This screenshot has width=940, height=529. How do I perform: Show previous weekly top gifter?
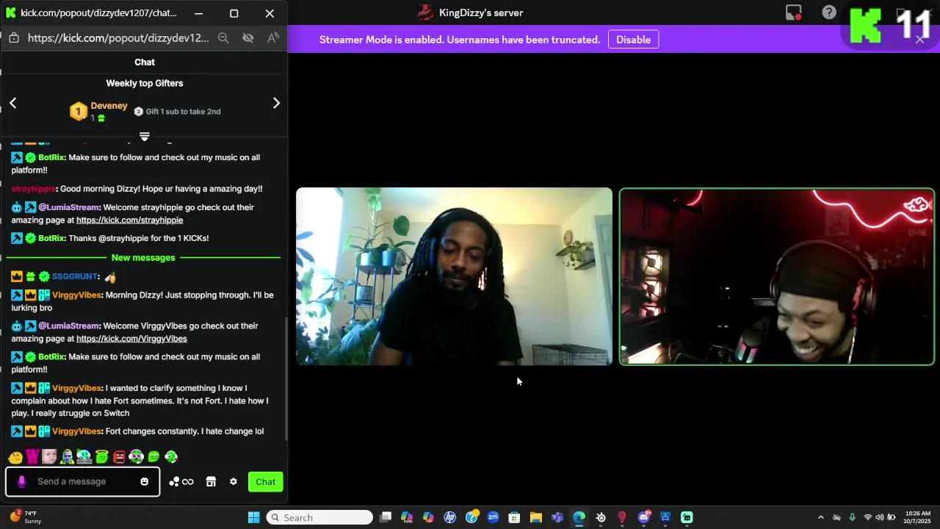point(12,103)
